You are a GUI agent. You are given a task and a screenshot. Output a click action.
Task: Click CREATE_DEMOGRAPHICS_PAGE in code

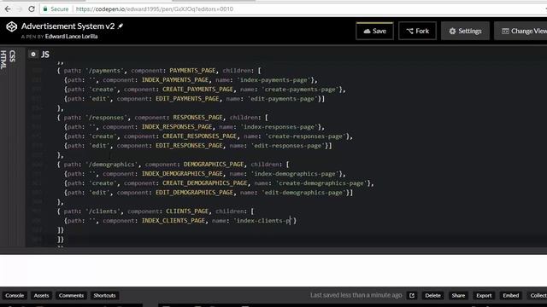(x=205, y=183)
